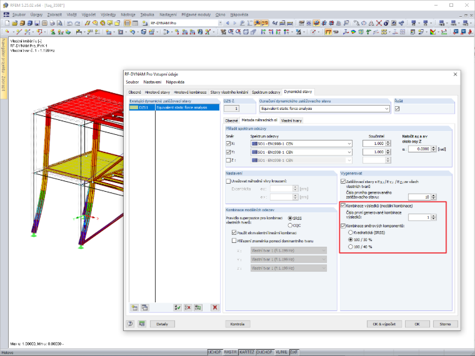Viewport: 475px width, 356px height.
Task: Click the rotation angle α input field
Action: 419,149
